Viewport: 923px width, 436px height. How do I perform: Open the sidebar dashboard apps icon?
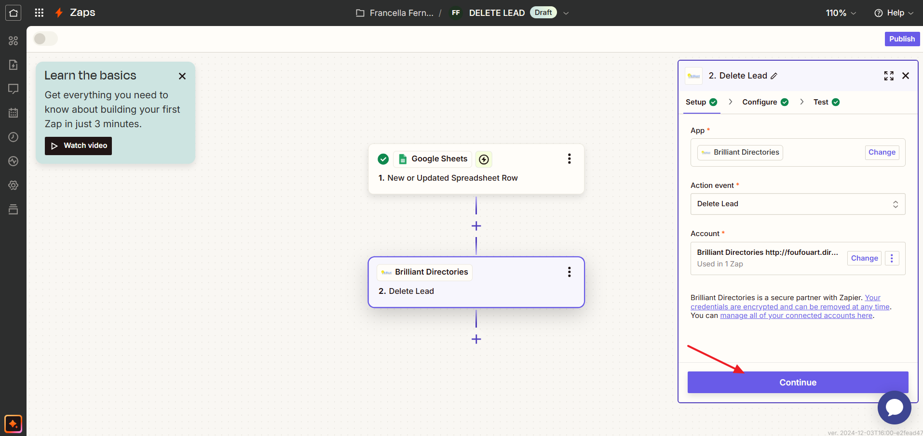tap(13, 41)
